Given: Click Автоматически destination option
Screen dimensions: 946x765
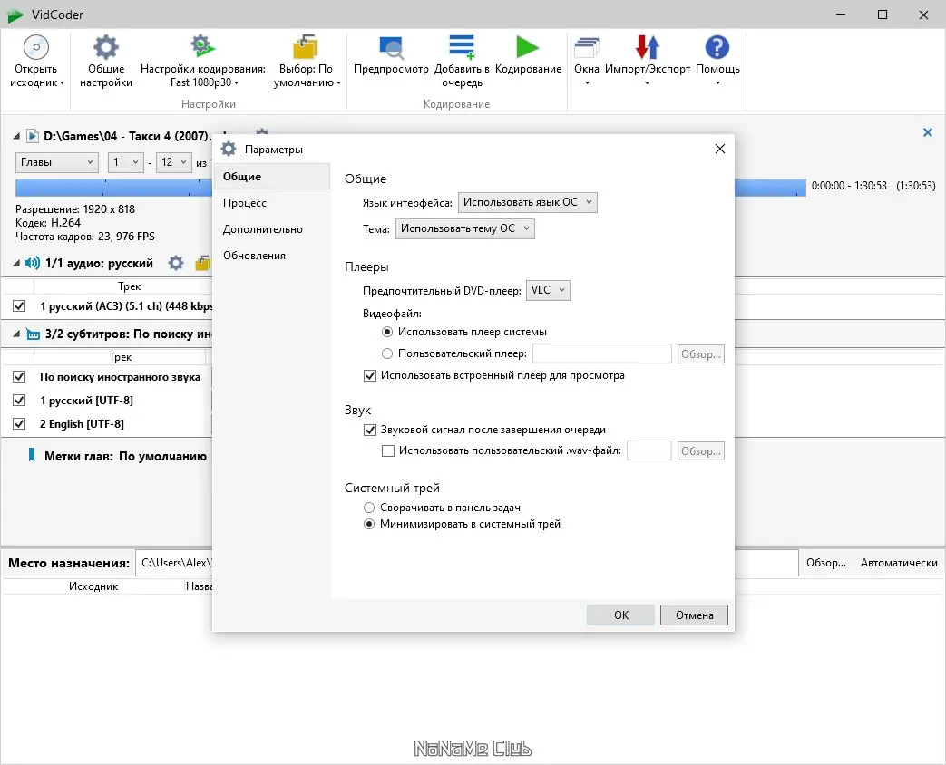Looking at the screenshot, I should [x=899, y=563].
